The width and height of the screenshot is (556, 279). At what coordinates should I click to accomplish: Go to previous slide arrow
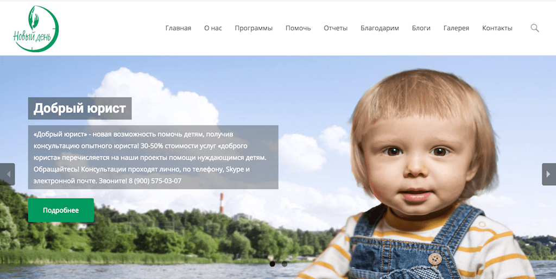pos(8,174)
